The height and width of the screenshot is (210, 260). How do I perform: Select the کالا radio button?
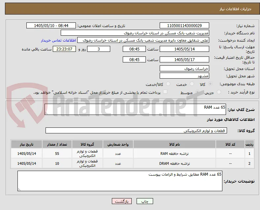coord(210,84)
